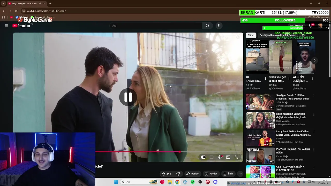Image resolution: width=331 pixels, height=186 pixels.
Task: Open options for 'WEGH'İN DEĞİŞİMİ' Short
Action: click(312, 78)
